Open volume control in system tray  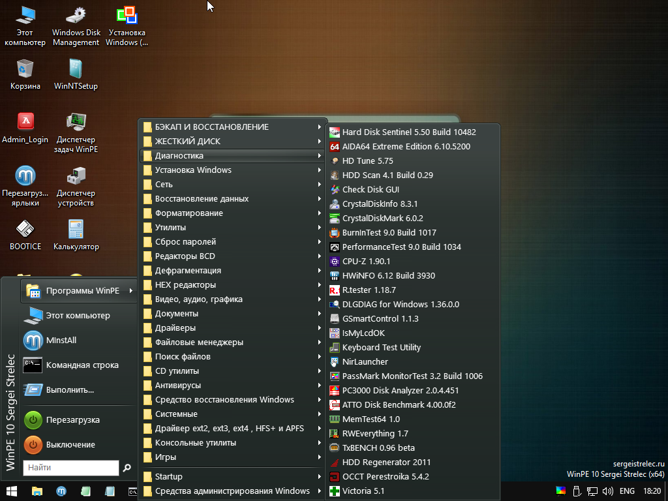(608, 491)
